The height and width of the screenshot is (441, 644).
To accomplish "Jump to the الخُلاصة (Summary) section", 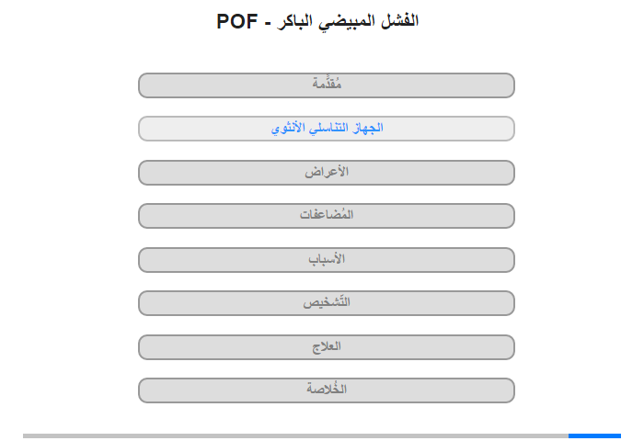I will tap(326, 390).
